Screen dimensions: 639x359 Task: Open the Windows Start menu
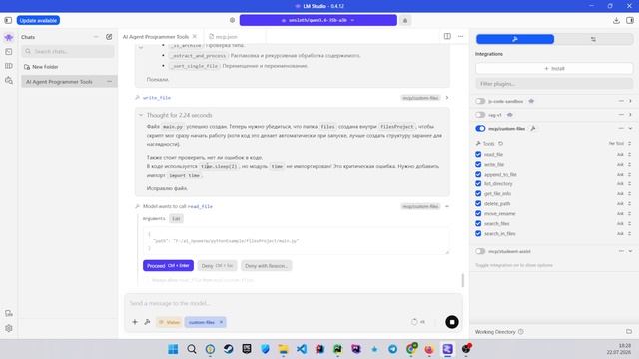[173, 349]
